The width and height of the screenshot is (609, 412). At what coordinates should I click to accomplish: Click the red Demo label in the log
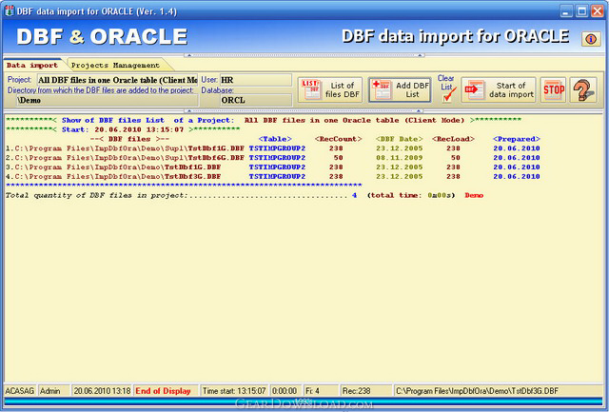coord(474,195)
